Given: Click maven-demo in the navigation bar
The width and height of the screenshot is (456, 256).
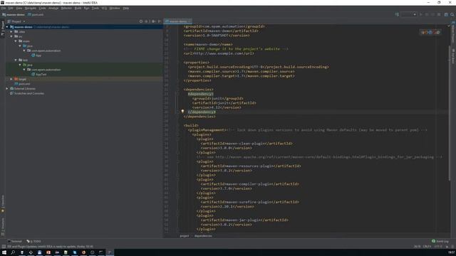Looking at the screenshot, I should point(14,14).
